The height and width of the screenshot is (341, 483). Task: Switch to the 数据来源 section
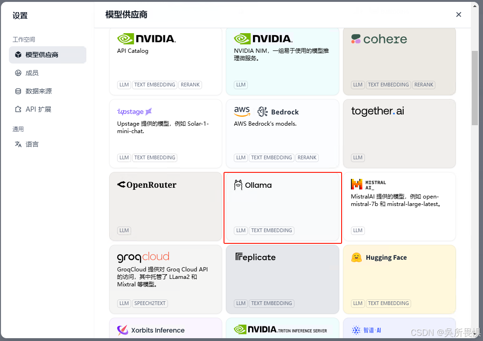(x=38, y=91)
